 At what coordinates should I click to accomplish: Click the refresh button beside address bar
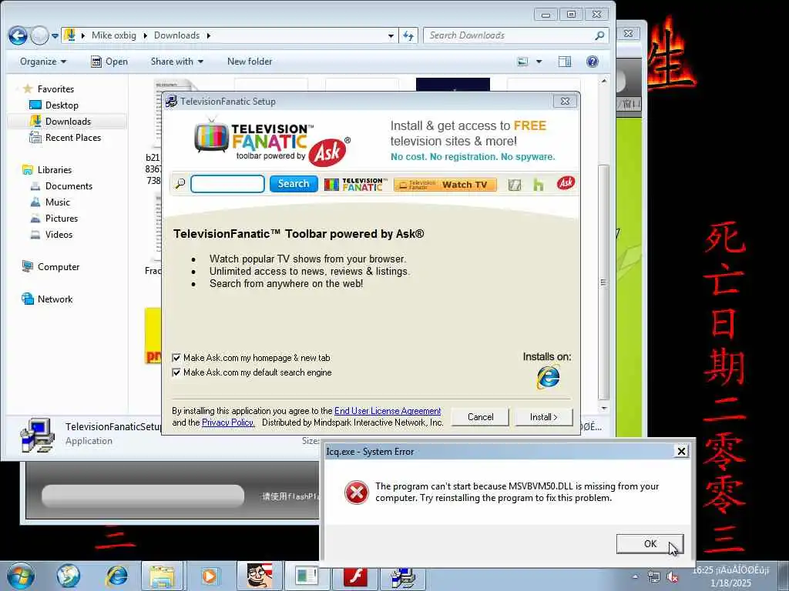point(408,35)
